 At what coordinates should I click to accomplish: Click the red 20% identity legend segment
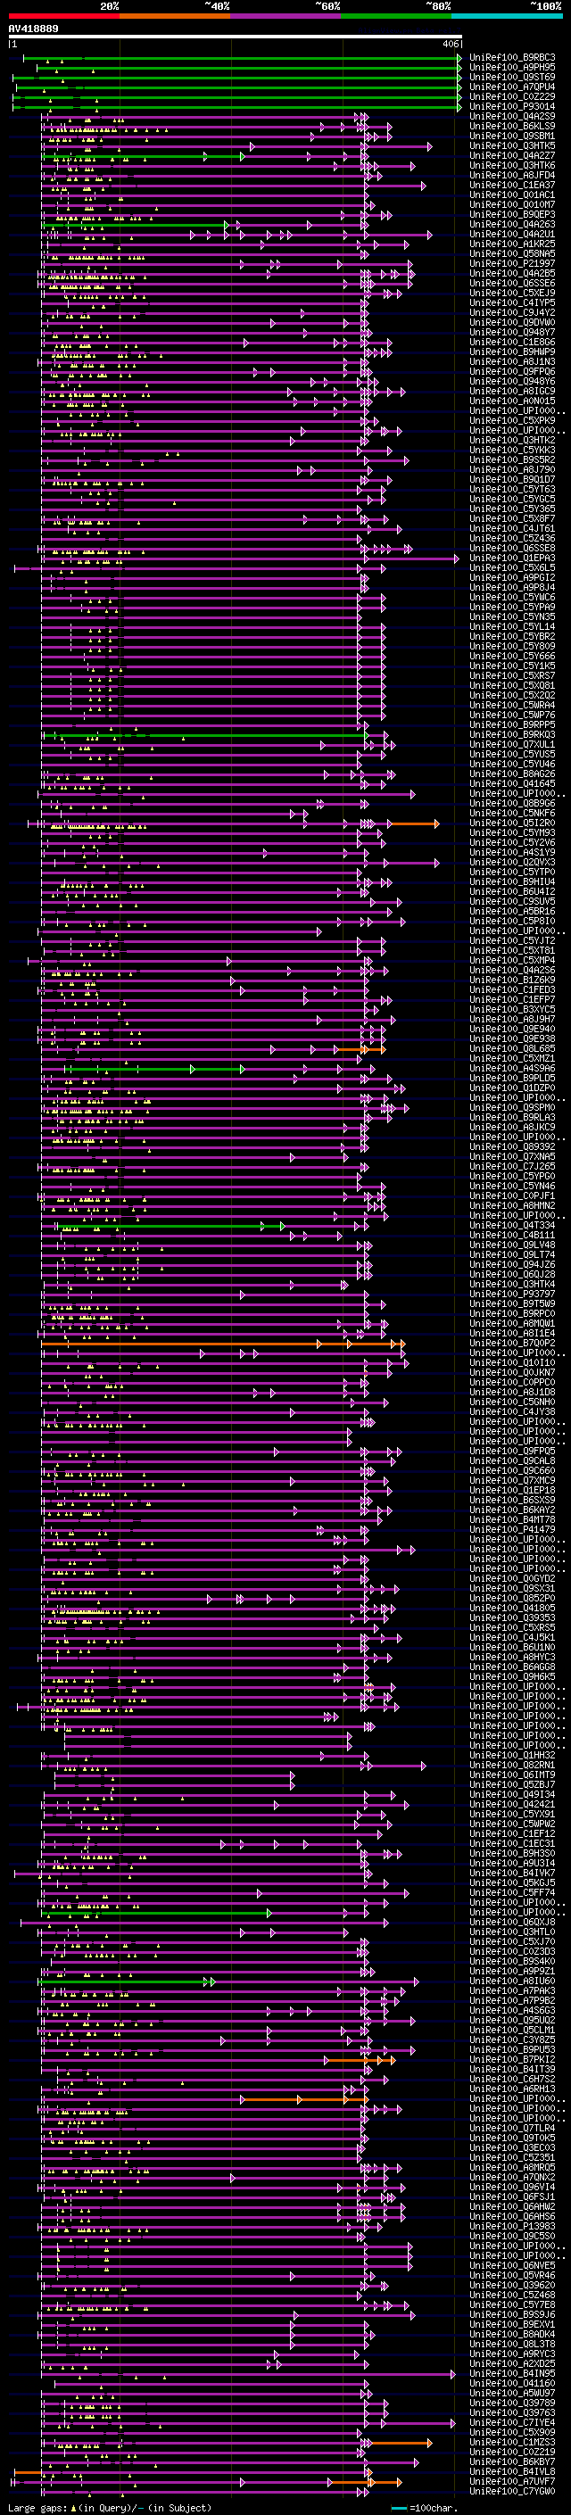pos(63,16)
